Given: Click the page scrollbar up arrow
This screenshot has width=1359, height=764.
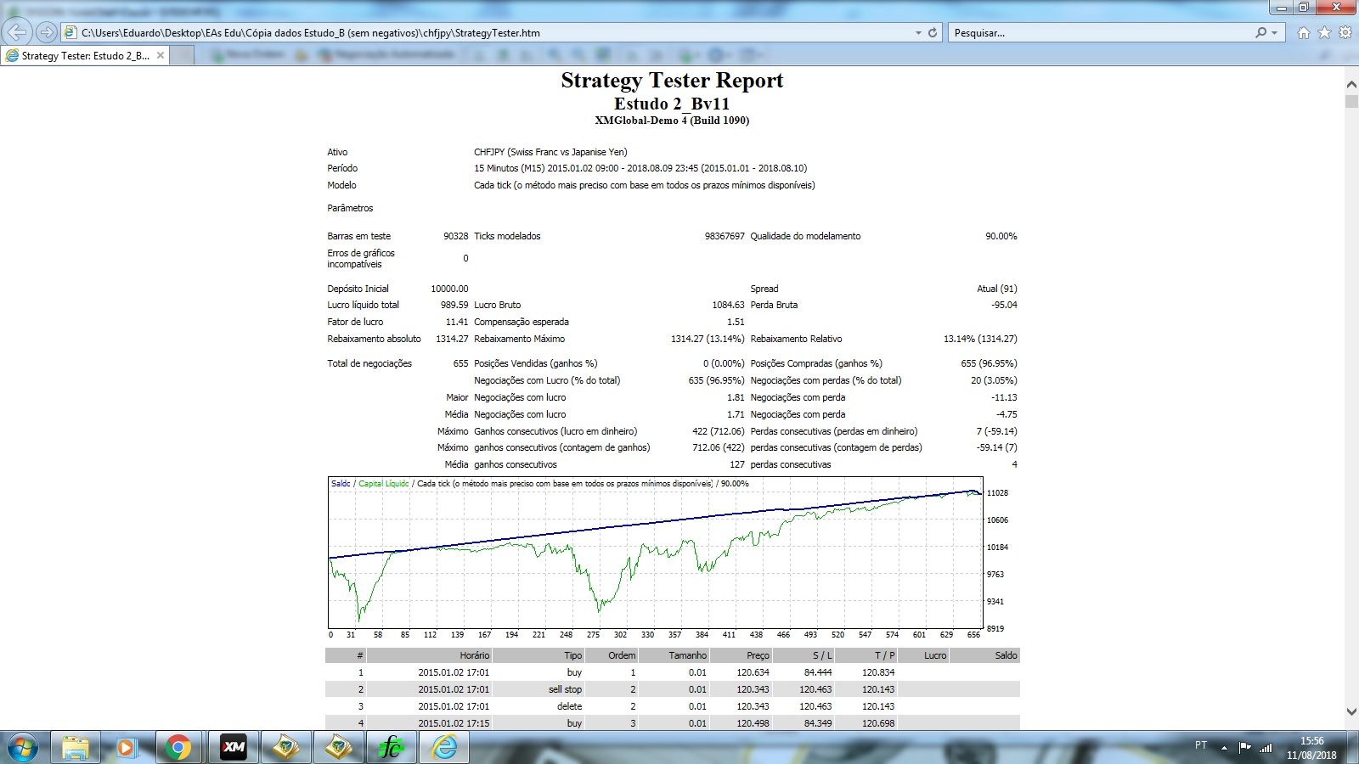Looking at the screenshot, I should click(x=1351, y=84).
